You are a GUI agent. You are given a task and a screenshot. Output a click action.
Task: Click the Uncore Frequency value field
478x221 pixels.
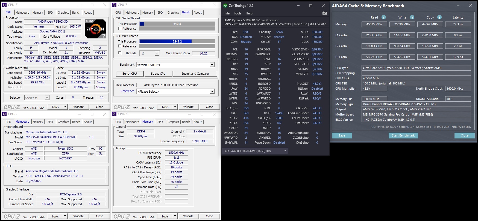pyautogui.click(x=200, y=141)
